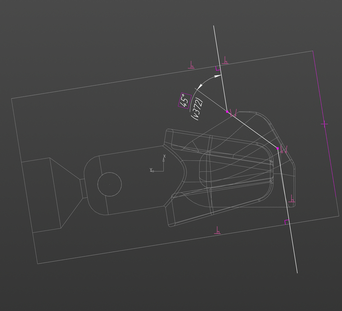
Task: Click the X/Y coordinate origin marker
Action: 163,170
